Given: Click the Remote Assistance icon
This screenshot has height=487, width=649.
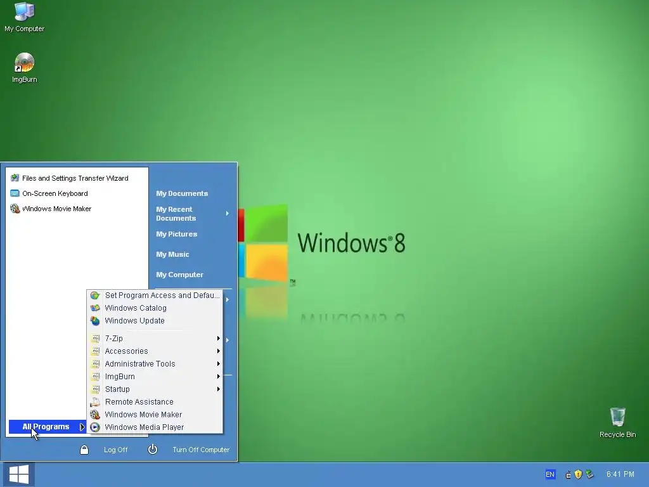Looking at the screenshot, I should (x=95, y=401).
